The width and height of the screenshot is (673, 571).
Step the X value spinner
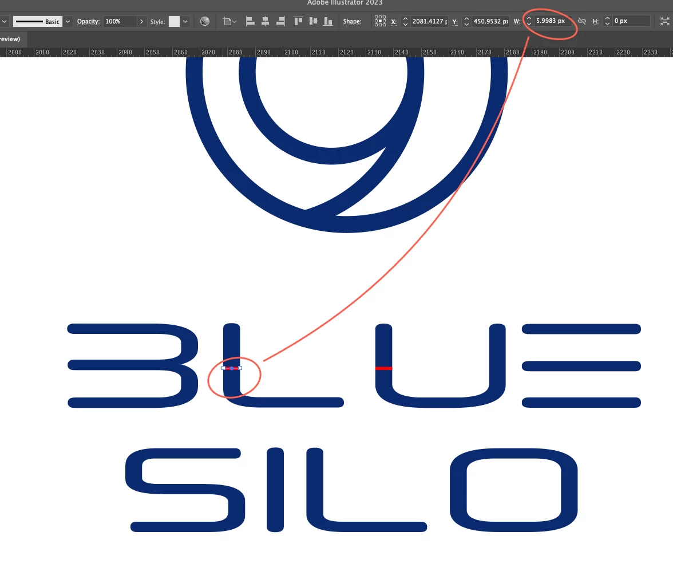[x=405, y=22]
